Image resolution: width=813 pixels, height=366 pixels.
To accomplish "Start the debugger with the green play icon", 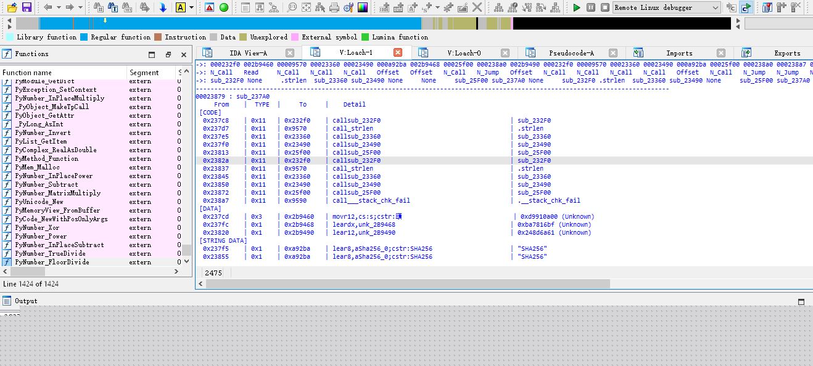I will pyautogui.click(x=577, y=7).
